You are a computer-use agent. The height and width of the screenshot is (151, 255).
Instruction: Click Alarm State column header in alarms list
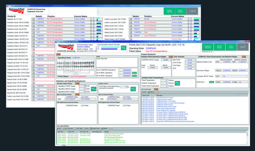pos(60,132)
